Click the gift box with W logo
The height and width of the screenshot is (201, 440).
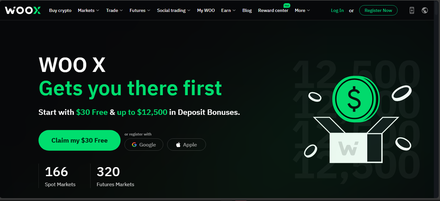point(356,142)
